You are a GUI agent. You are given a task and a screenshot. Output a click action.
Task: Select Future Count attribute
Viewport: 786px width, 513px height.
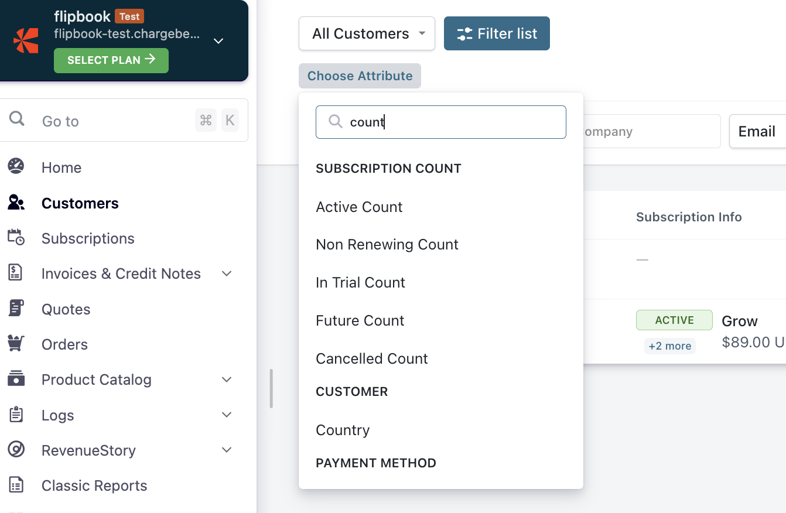pyautogui.click(x=360, y=320)
